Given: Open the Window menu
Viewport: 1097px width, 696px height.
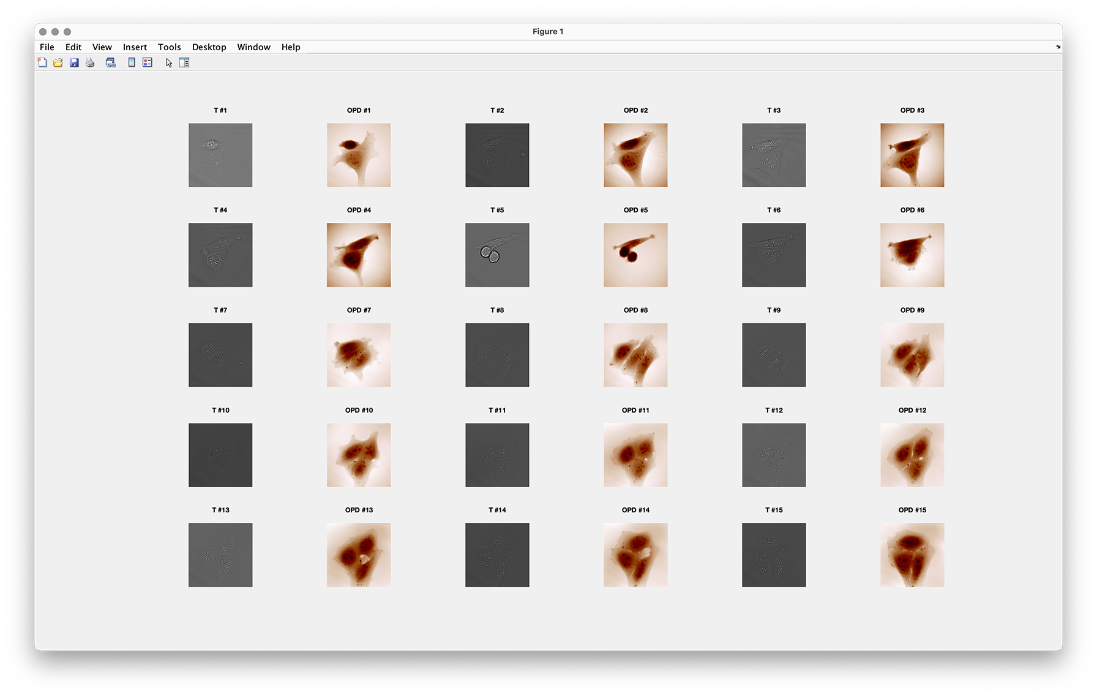Looking at the screenshot, I should click(x=254, y=47).
